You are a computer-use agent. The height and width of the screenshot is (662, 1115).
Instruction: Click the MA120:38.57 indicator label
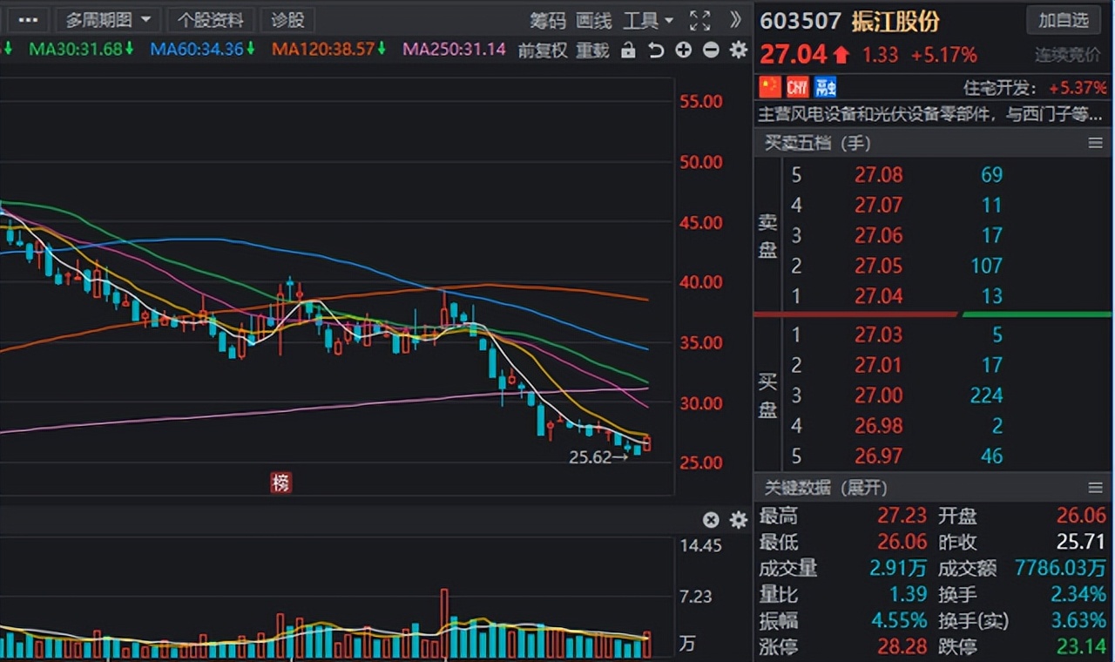pyautogui.click(x=328, y=49)
